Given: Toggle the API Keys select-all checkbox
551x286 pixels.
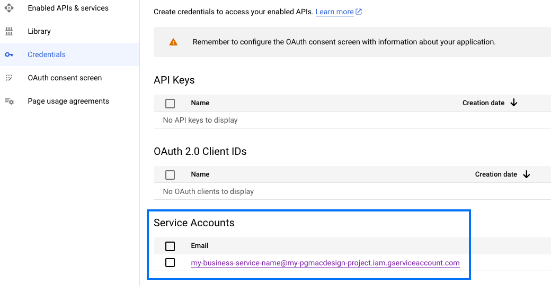Looking at the screenshot, I should (170, 103).
